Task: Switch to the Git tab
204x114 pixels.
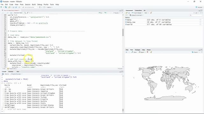Action: coord(144,10)
